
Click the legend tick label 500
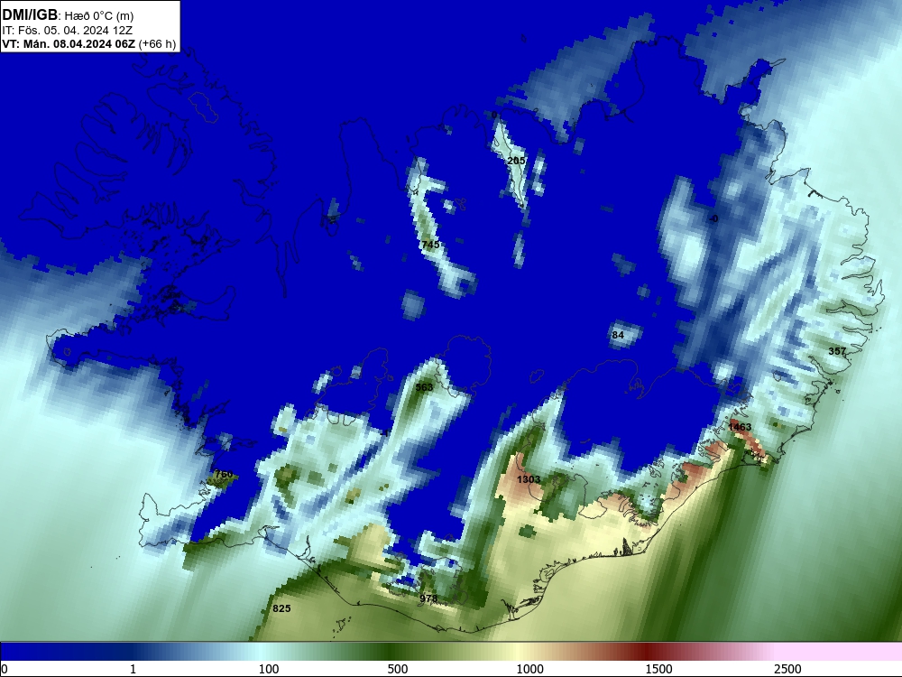[x=398, y=669]
